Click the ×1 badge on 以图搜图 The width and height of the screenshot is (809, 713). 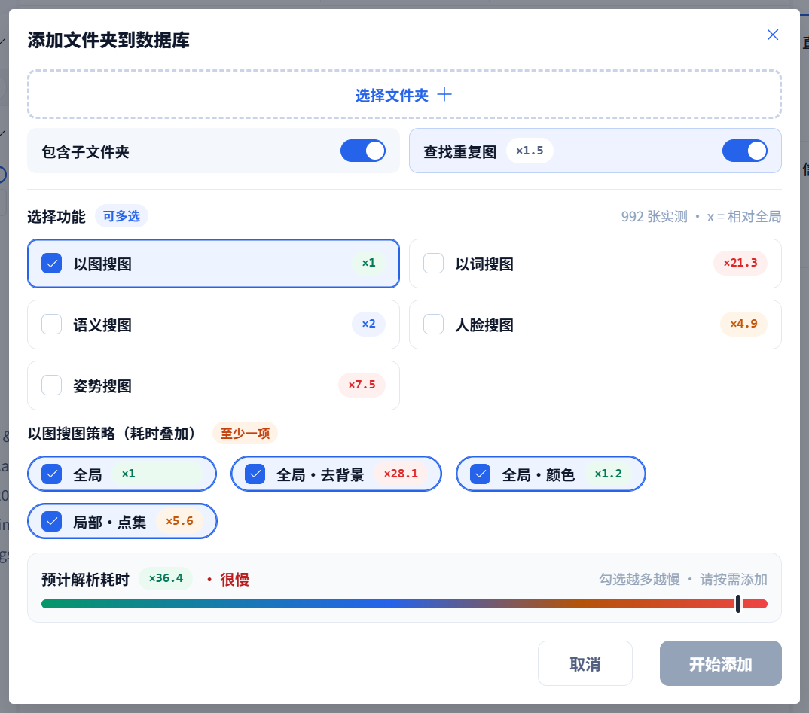(368, 263)
